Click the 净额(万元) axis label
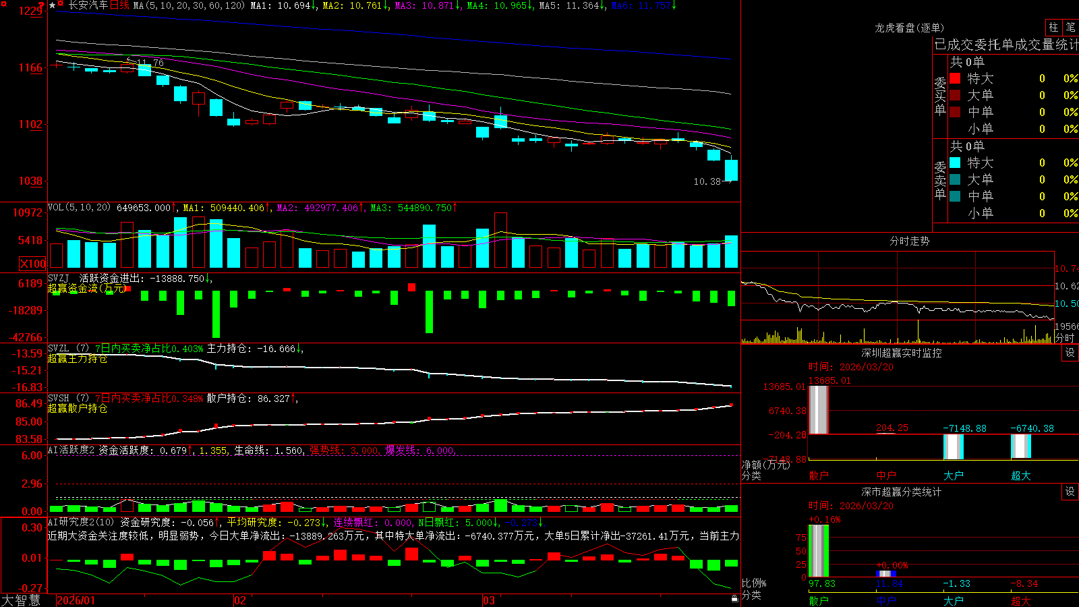Screen dimensions: 1079x607 pyautogui.click(x=766, y=465)
